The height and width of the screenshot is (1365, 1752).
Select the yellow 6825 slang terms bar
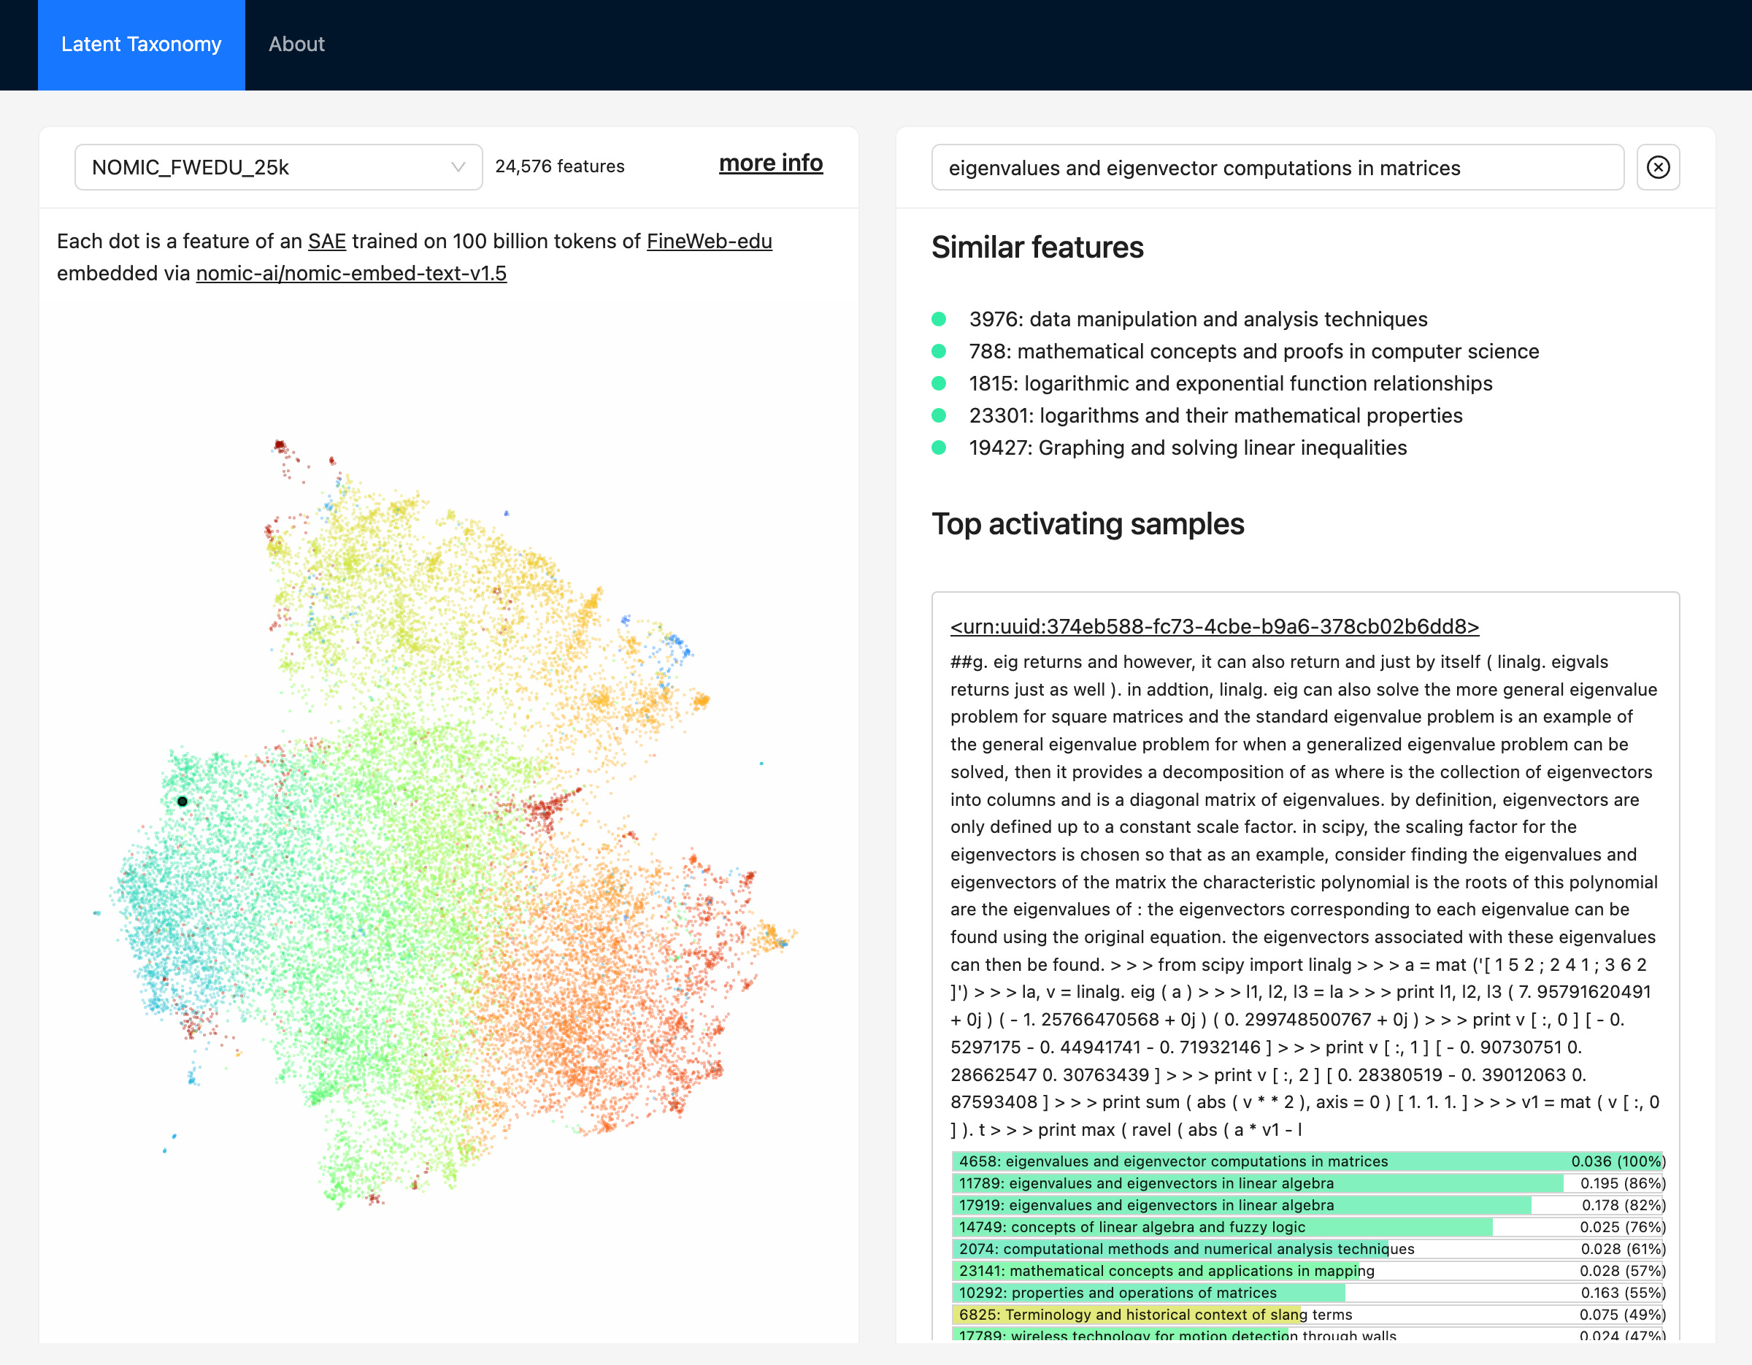(x=1307, y=1315)
